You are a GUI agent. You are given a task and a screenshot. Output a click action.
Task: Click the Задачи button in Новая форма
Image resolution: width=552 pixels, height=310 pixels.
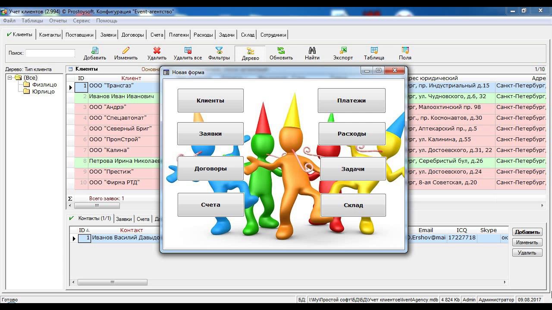click(x=353, y=169)
